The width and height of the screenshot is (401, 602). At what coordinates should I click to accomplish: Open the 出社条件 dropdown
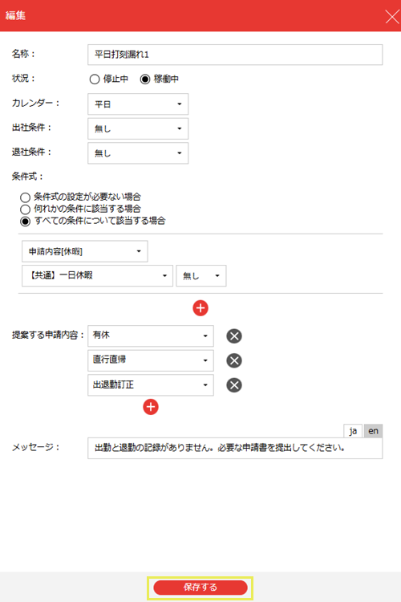click(x=138, y=128)
